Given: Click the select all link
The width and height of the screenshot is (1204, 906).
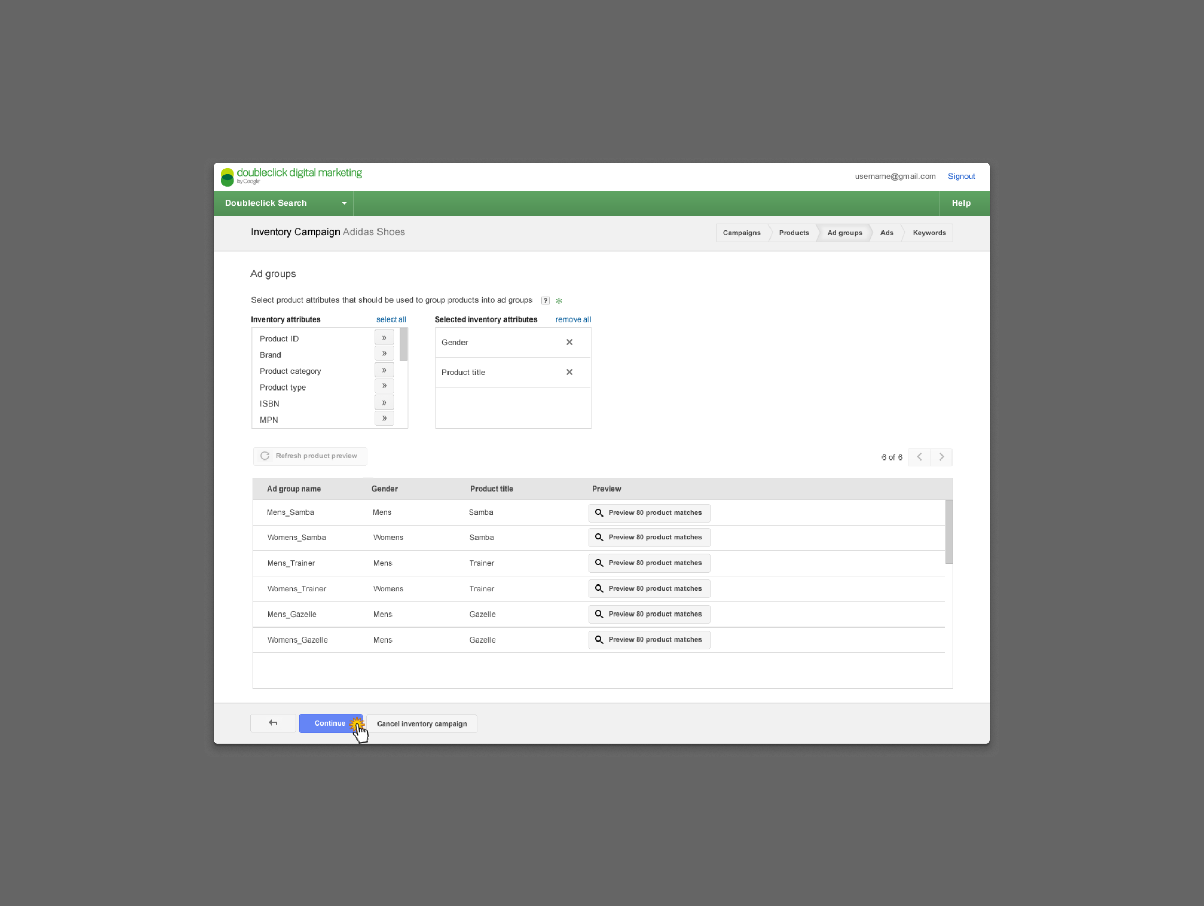Looking at the screenshot, I should [x=391, y=319].
